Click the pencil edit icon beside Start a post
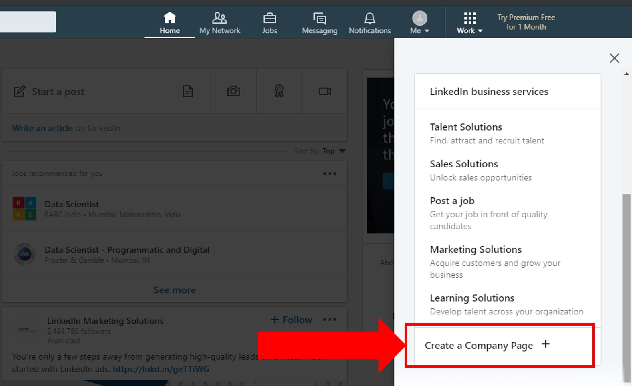This screenshot has height=386, width=632. 20,91
